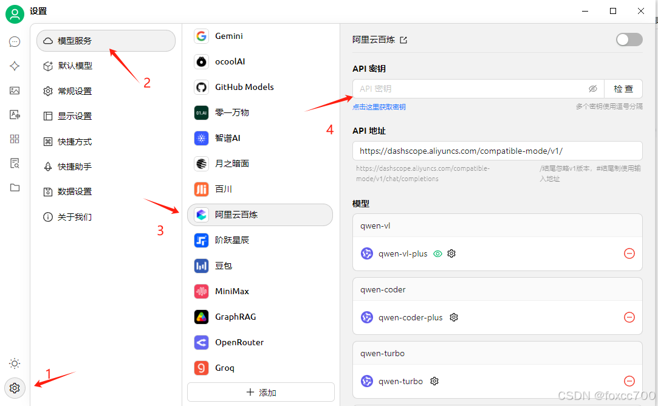Select 模型服务 settings menu
658x406 pixels.
[106, 41]
